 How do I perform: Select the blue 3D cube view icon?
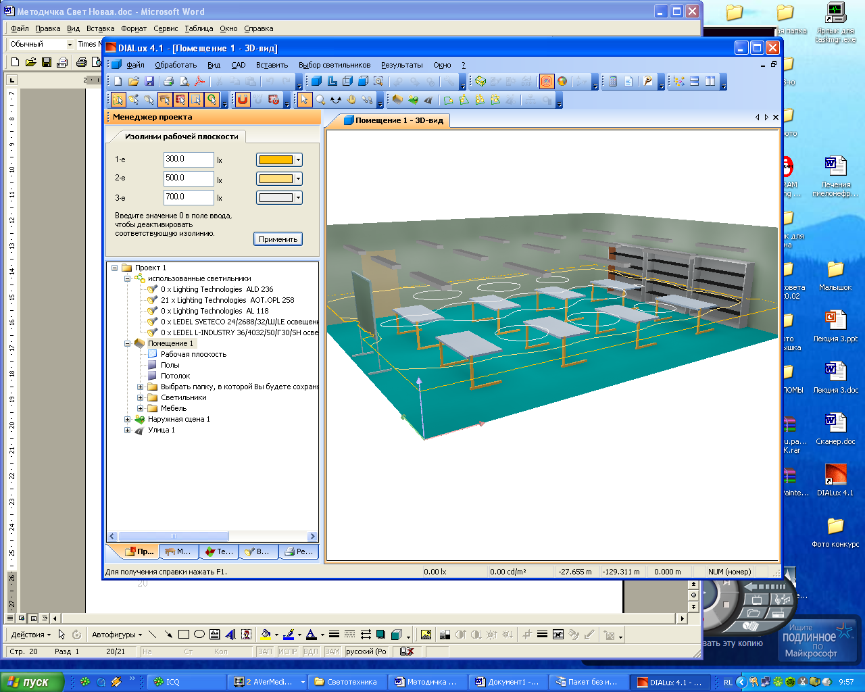tap(316, 81)
